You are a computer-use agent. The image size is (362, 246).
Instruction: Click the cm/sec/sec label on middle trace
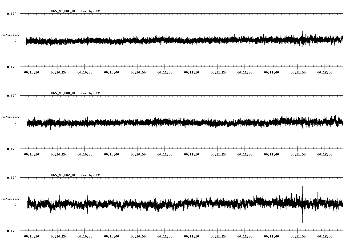click(11, 117)
